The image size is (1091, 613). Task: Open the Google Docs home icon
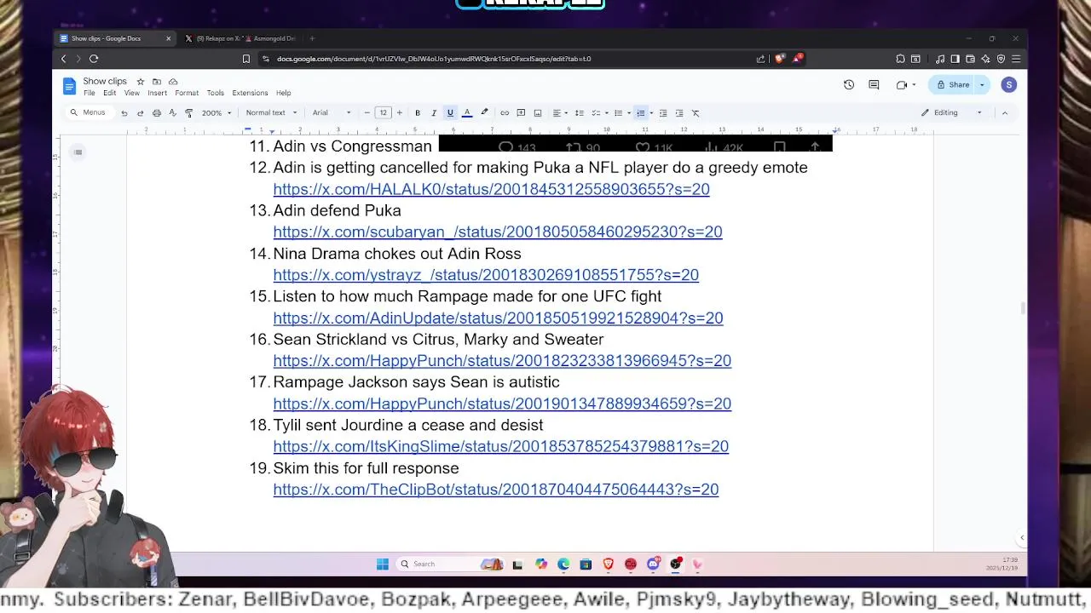(69, 86)
